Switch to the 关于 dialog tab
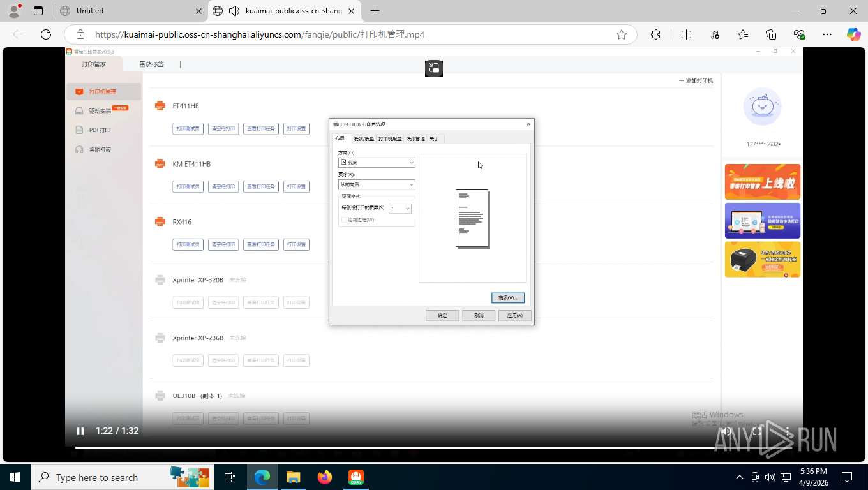Screen dimensions: 868x490 434,138
